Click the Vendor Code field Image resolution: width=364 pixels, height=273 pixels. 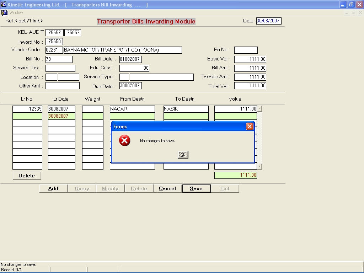[x=54, y=50]
